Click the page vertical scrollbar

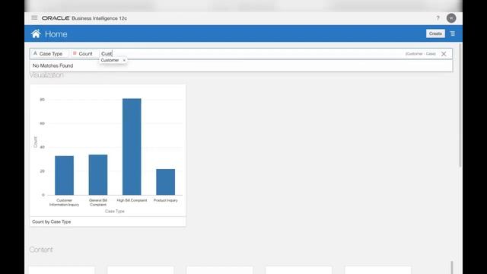click(460, 106)
